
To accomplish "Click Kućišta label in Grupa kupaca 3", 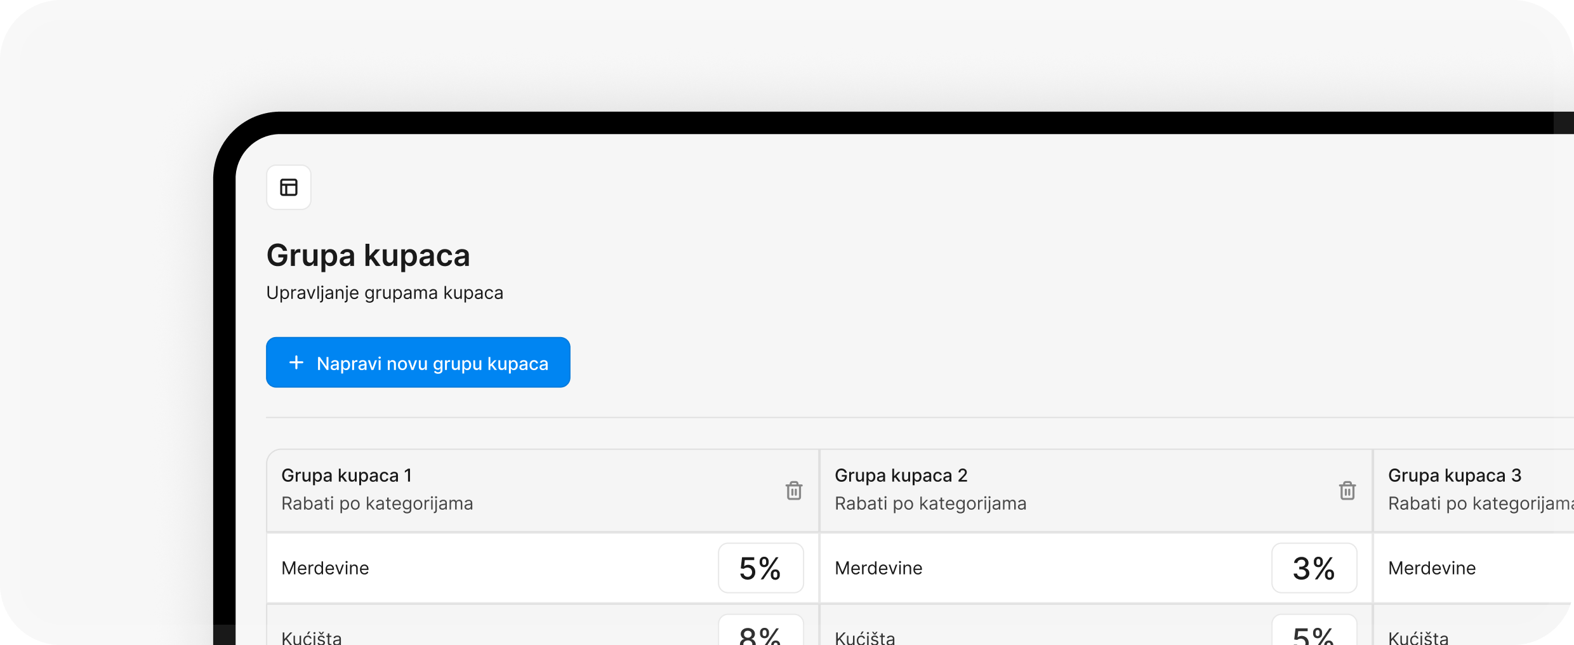I will pyautogui.click(x=1419, y=637).
